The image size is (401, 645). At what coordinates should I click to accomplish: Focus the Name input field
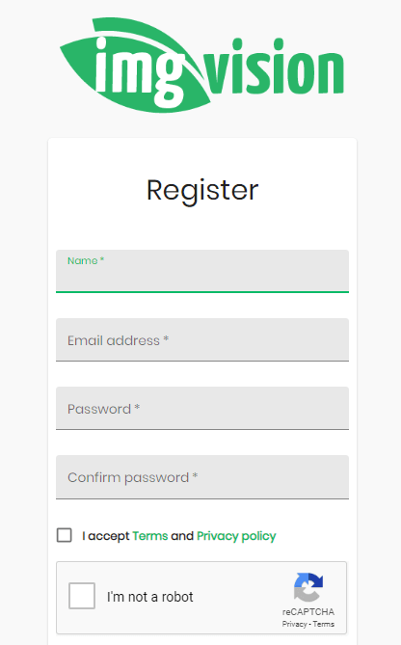[x=202, y=271]
